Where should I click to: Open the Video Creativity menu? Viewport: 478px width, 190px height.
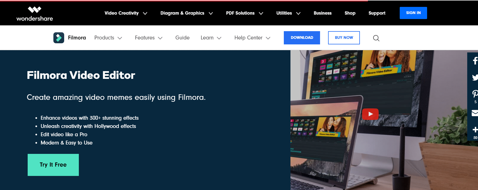point(121,13)
